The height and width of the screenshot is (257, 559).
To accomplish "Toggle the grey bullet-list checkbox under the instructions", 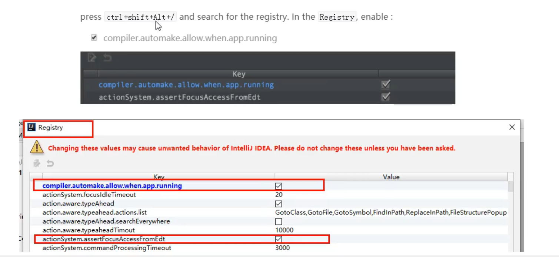I will point(94,37).
